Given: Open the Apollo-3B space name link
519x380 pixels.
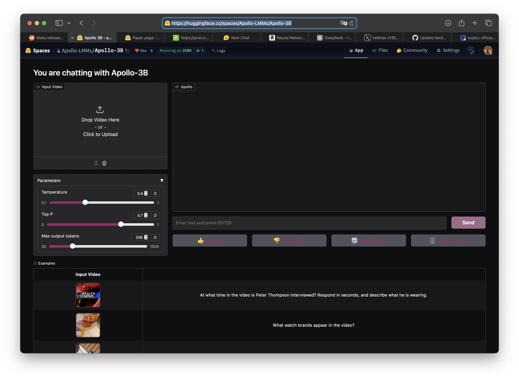Looking at the screenshot, I should 109,50.
